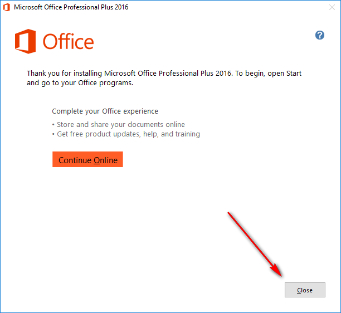Viewport: 341px width, 313px height.
Task: Click the large orange Office logo square
Action: click(x=26, y=42)
